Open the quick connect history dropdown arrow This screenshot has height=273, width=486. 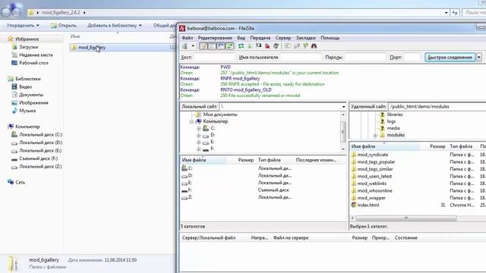[479, 58]
